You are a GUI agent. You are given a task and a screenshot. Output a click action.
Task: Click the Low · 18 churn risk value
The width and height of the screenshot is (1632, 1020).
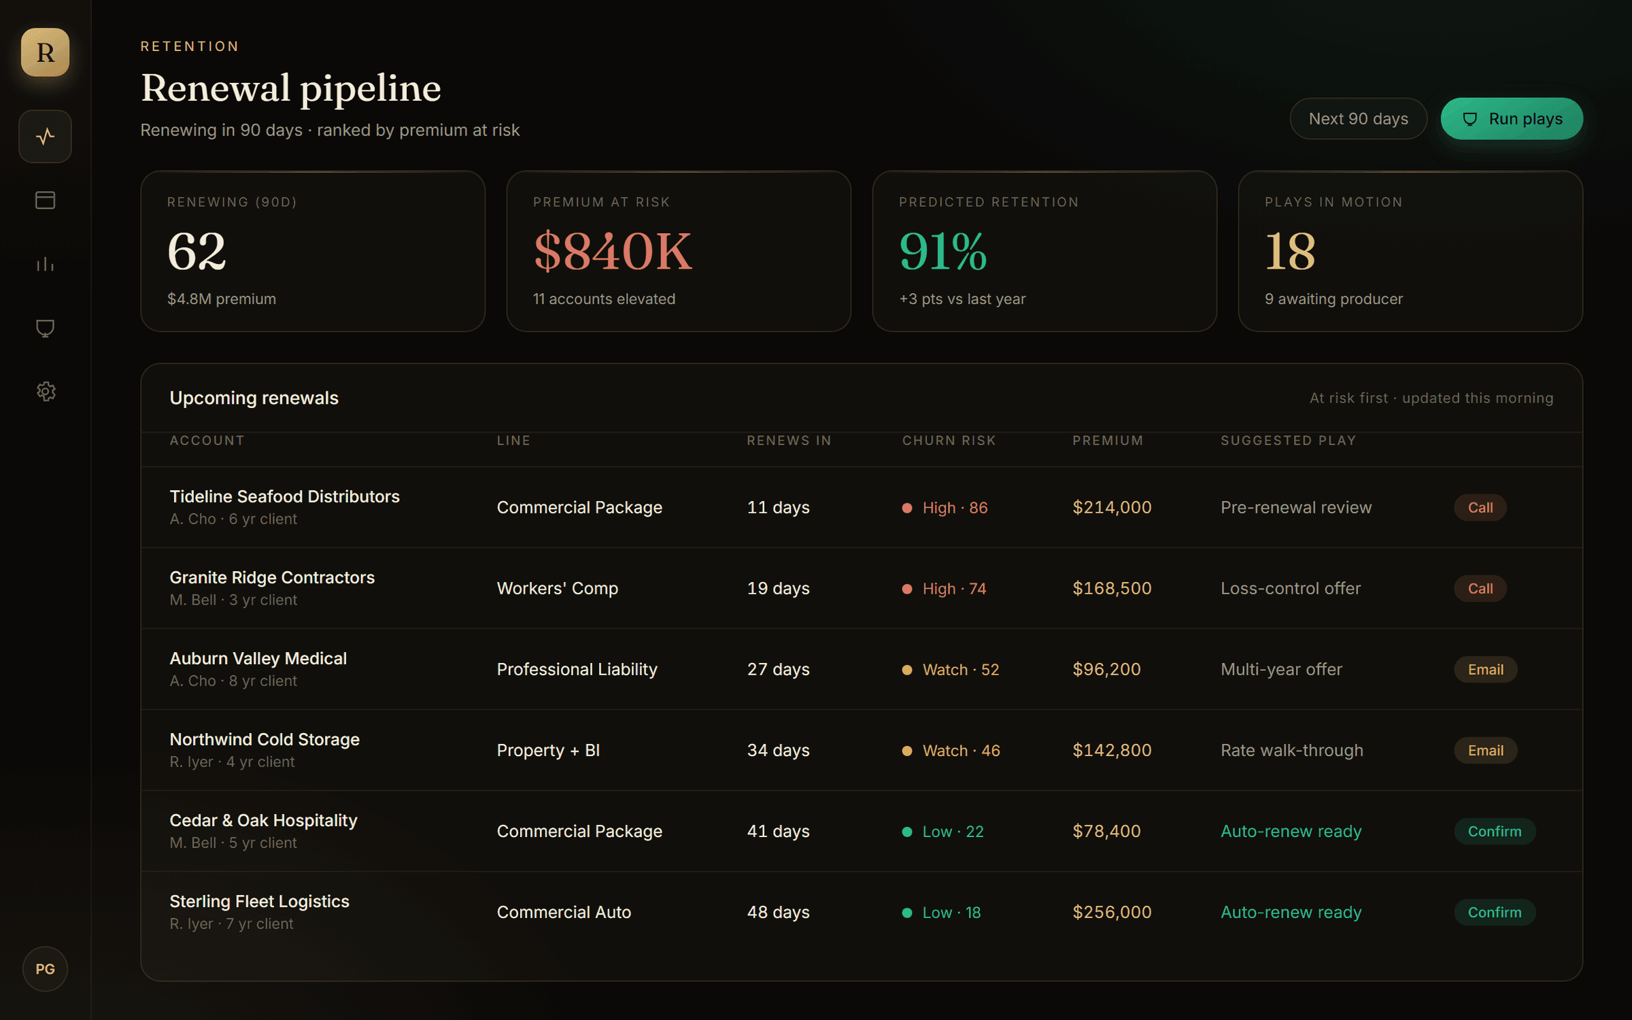click(x=941, y=912)
